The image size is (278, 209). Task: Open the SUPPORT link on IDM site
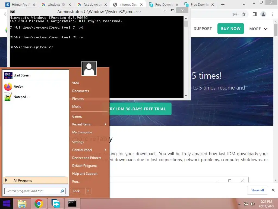click(203, 29)
